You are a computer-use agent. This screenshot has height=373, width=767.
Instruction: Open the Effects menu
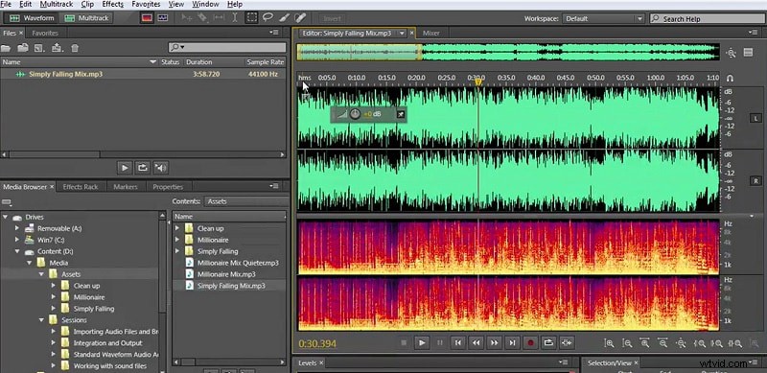click(x=112, y=4)
